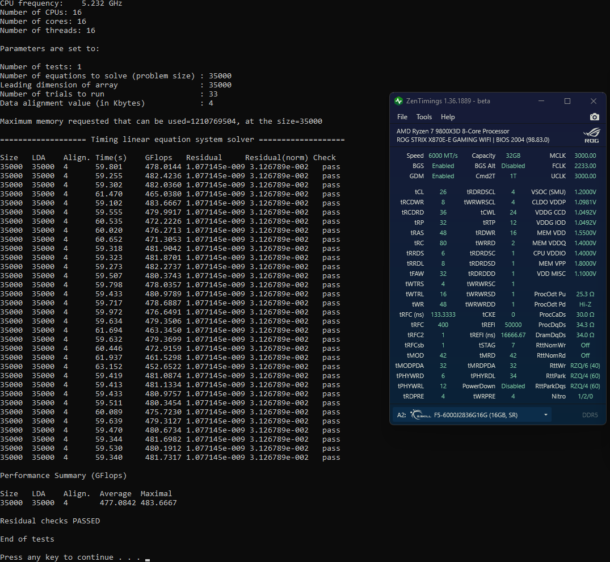This screenshot has height=562, width=610.
Task: Click the MEM VDD value 1.5500V
Action: pyautogui.click(x=585, y=233)
